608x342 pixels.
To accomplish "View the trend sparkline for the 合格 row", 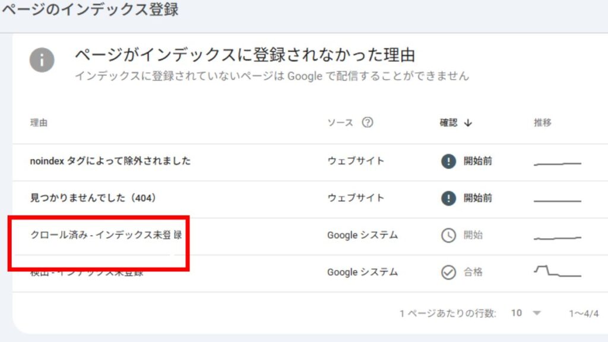I will (557, 271).
